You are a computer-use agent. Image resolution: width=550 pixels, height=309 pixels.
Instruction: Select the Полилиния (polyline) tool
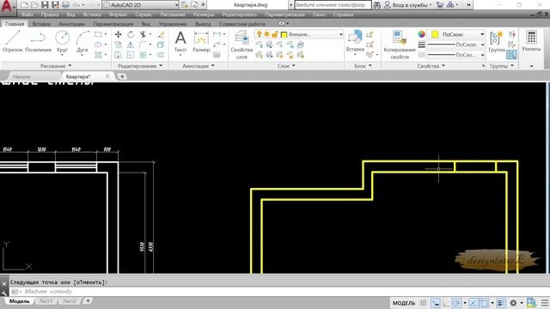tap(38, 41)
